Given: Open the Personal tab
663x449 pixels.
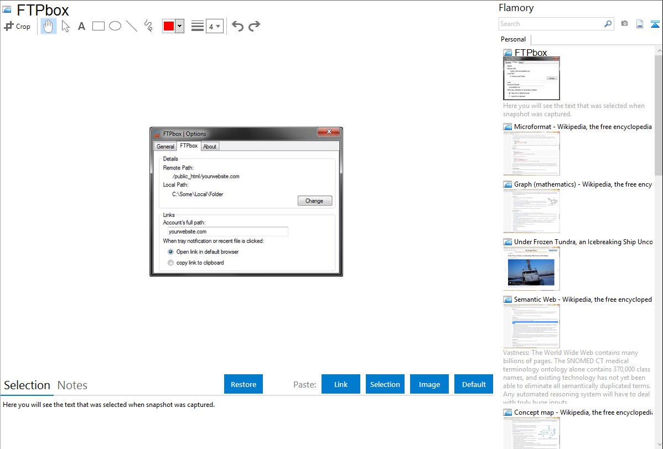Looking at the screenshot, I should click(x=514, y=39).
